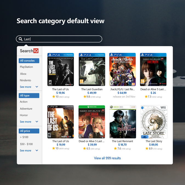Click the magnifying glass search icon
Screen dimensions: 185x185
point(21,39)
